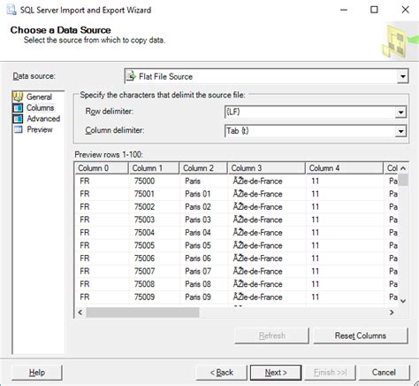Viewport: 419px width, 386px height.
Task: Click the {LF} row delimiter field
Action: tap(316, 112)
